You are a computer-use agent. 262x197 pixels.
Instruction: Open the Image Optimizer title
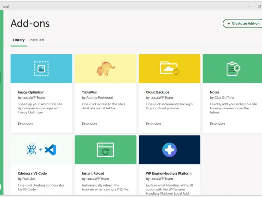(31, 92)
